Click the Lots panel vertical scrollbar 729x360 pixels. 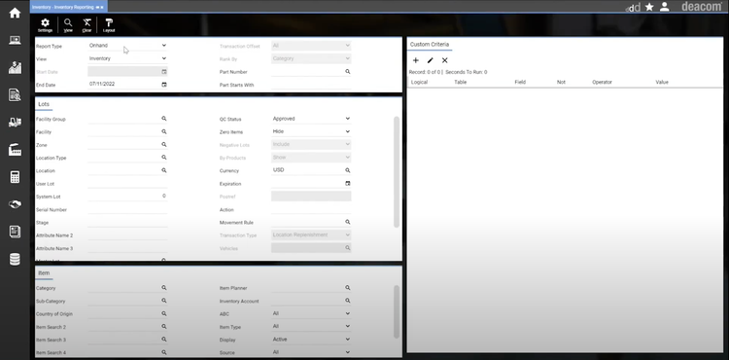click(x=397, y=171)
